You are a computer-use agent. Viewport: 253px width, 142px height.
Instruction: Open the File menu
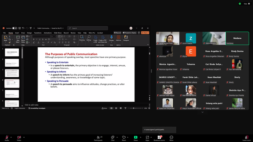point(4,33)
